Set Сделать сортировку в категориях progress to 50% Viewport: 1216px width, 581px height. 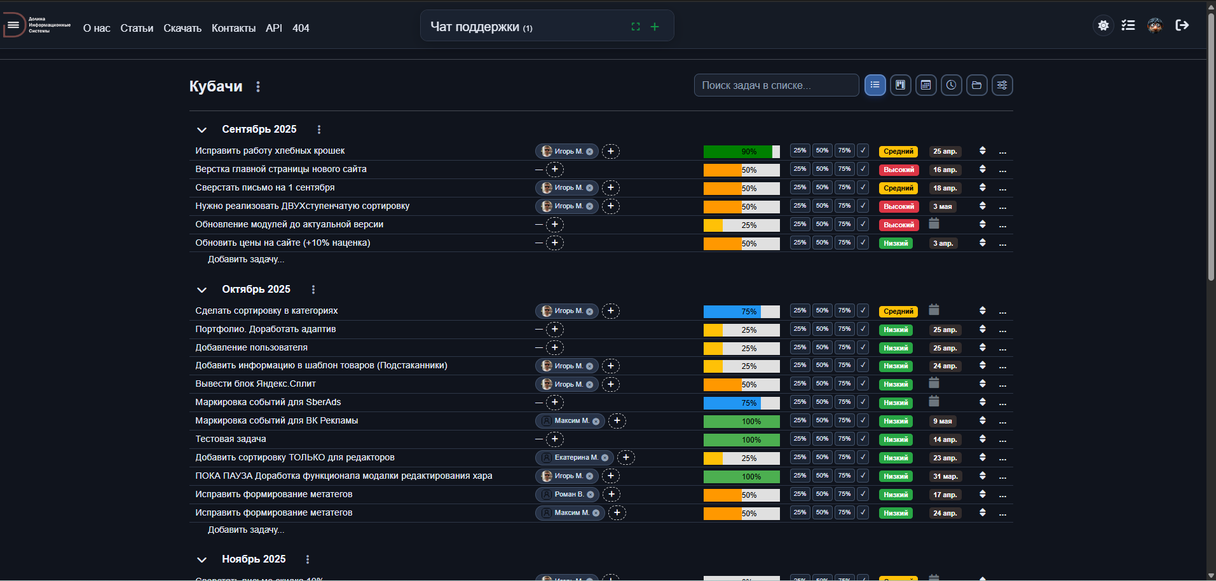[822, 311]
